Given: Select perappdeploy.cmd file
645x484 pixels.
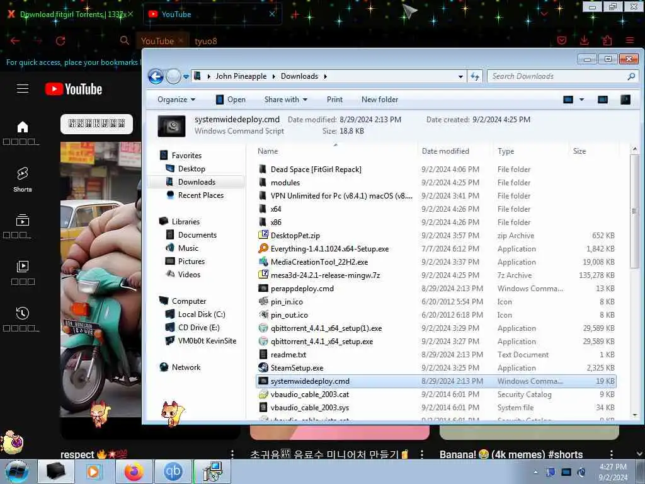Looking at the screenshot, I should tap(302, 288).
